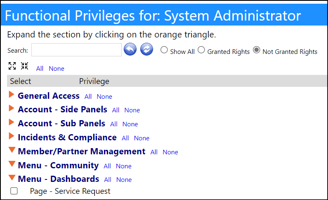Click into the Search text field
Image resolution: width=328 pixels, height=200 pixels.
(77, 50)
